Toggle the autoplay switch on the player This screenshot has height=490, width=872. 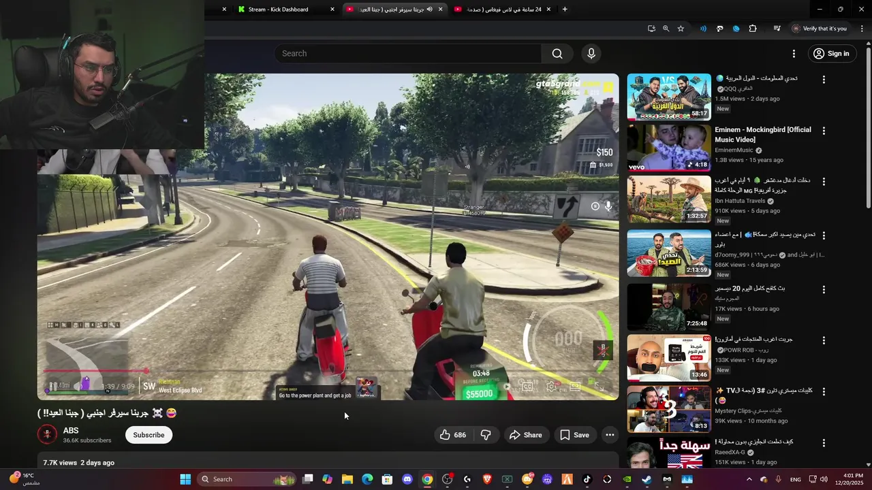click(505, 387)
